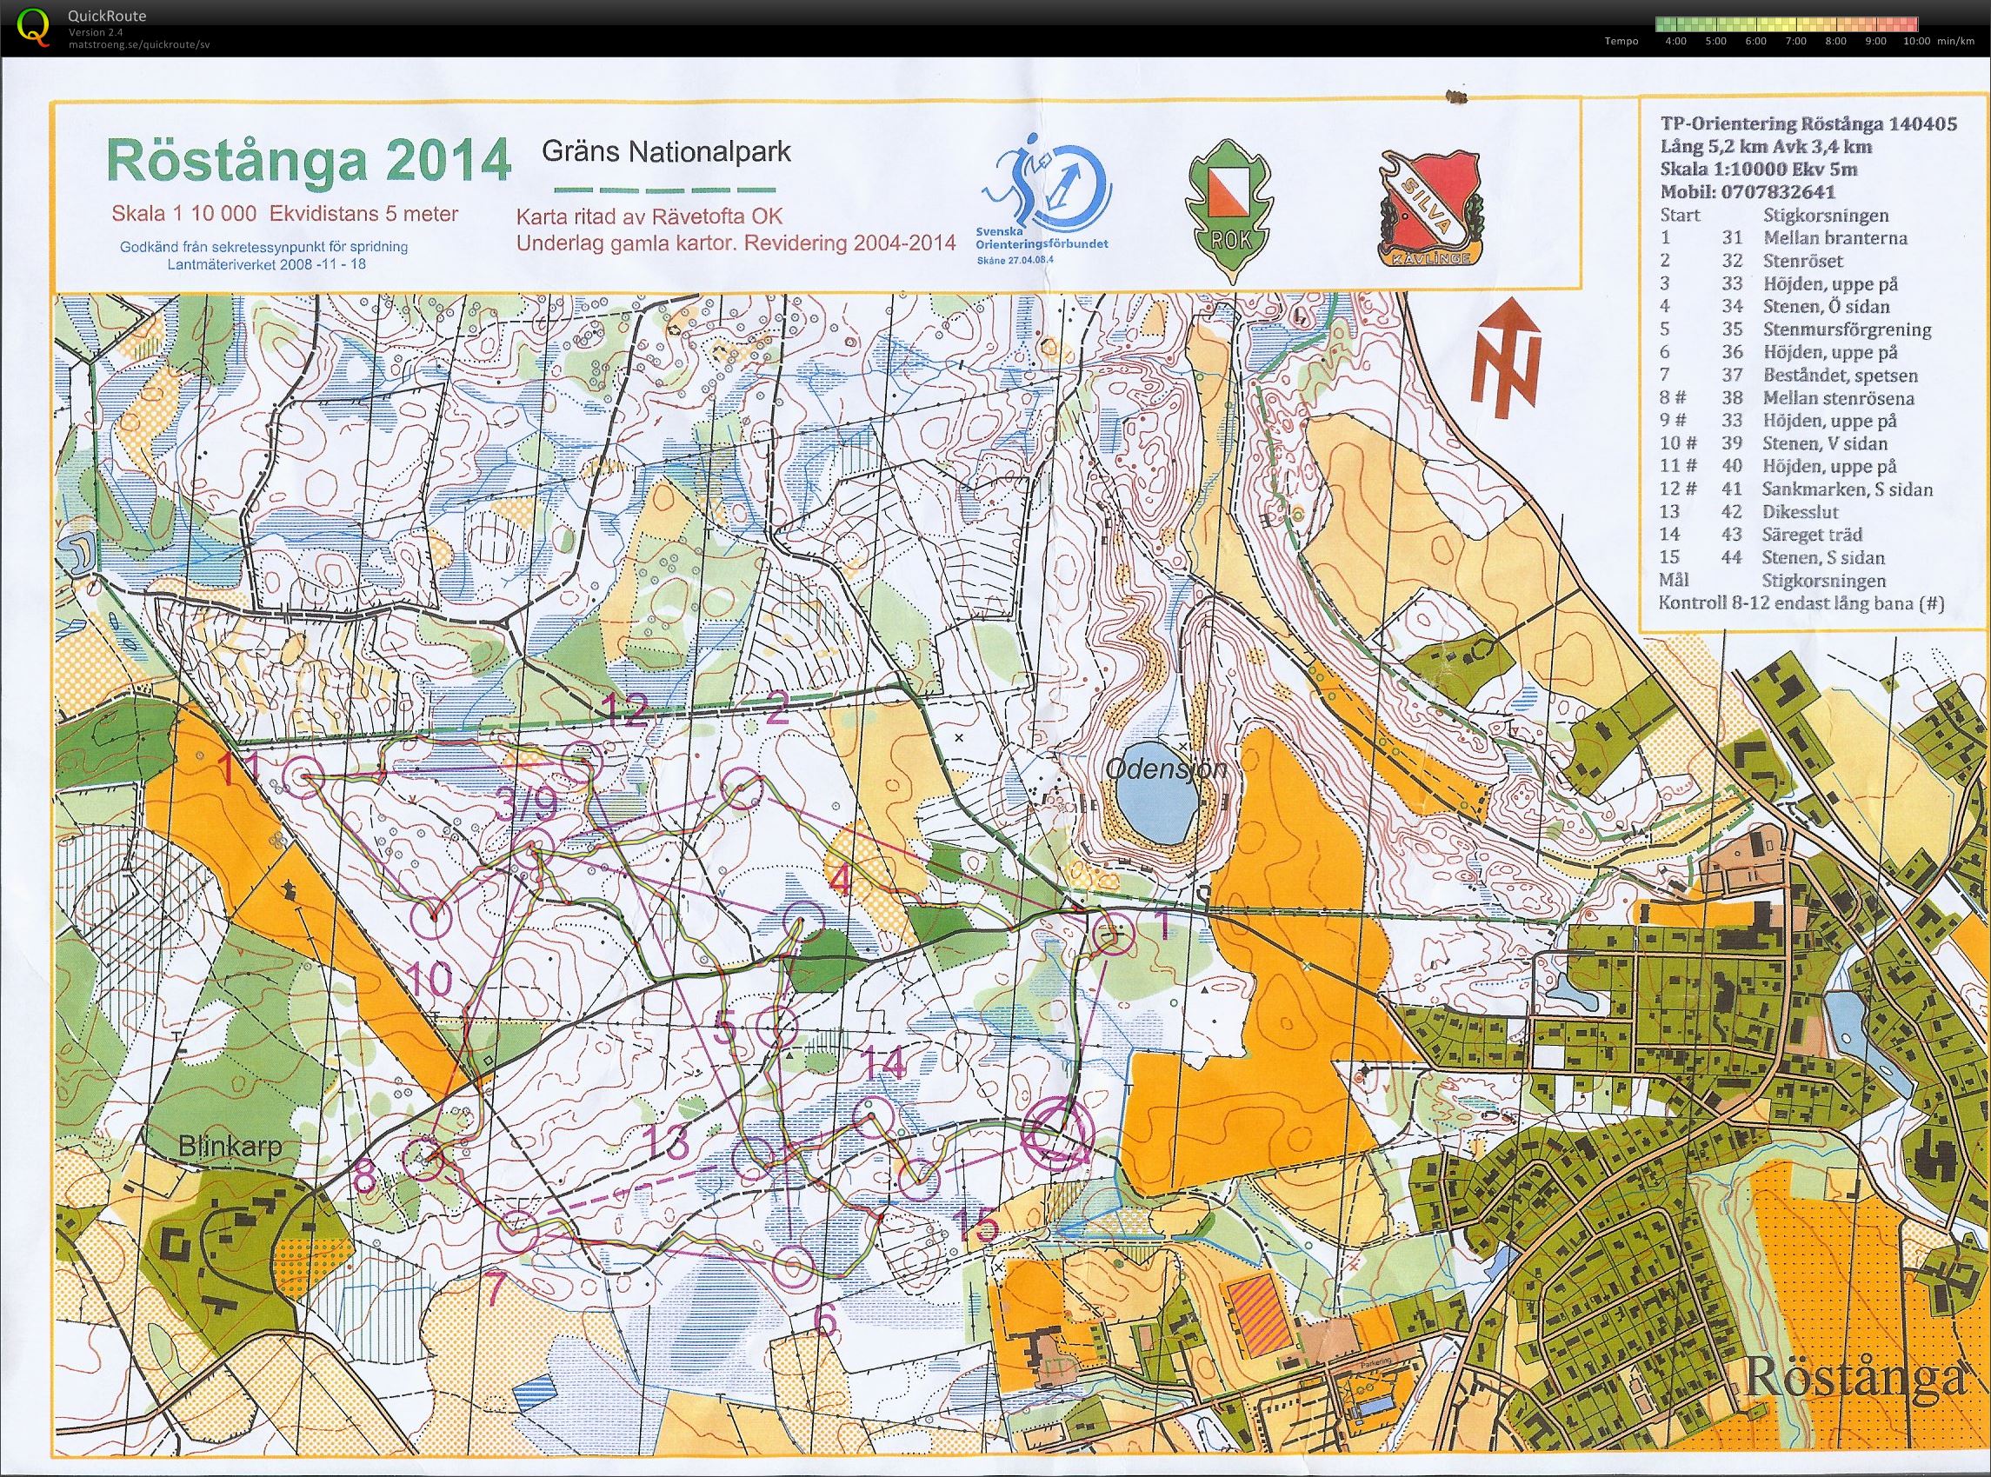Click the row 8 # 38 Mellan stenrösena
Image resolution: width=1991 pixels, height=1477 pixels.
[1788, 398]
